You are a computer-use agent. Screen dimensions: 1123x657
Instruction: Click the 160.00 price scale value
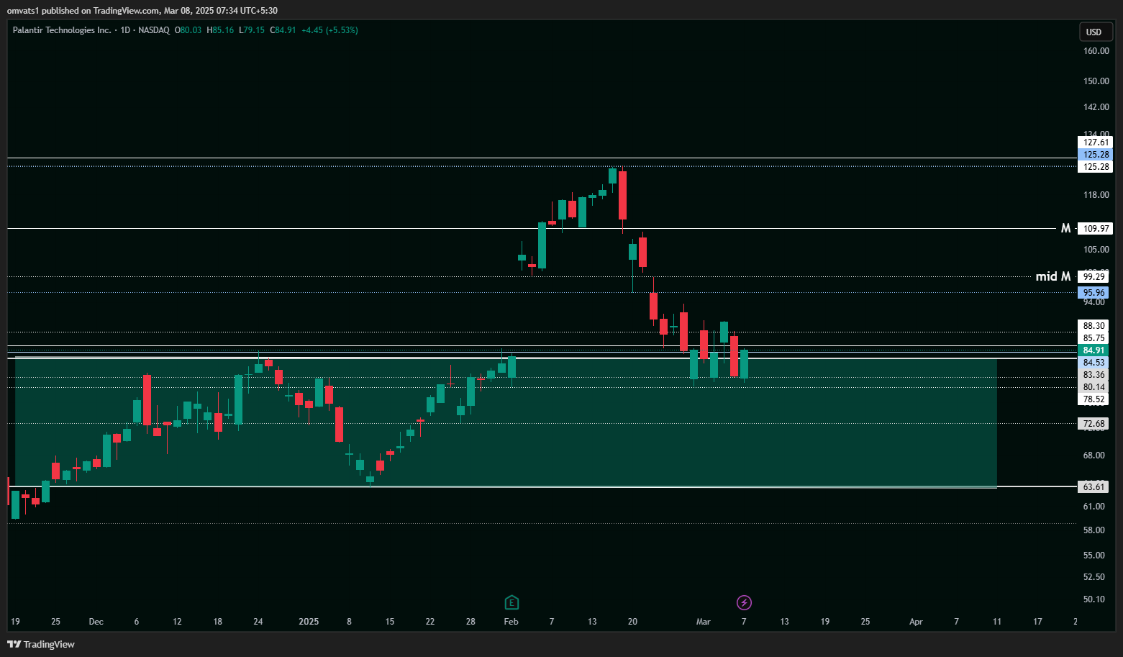click(x=1096, y=51)
